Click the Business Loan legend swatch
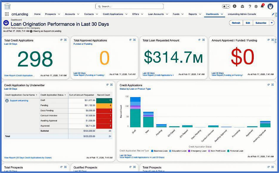The height and width of the screenshot is (173, 279). [x=152, y=151]
